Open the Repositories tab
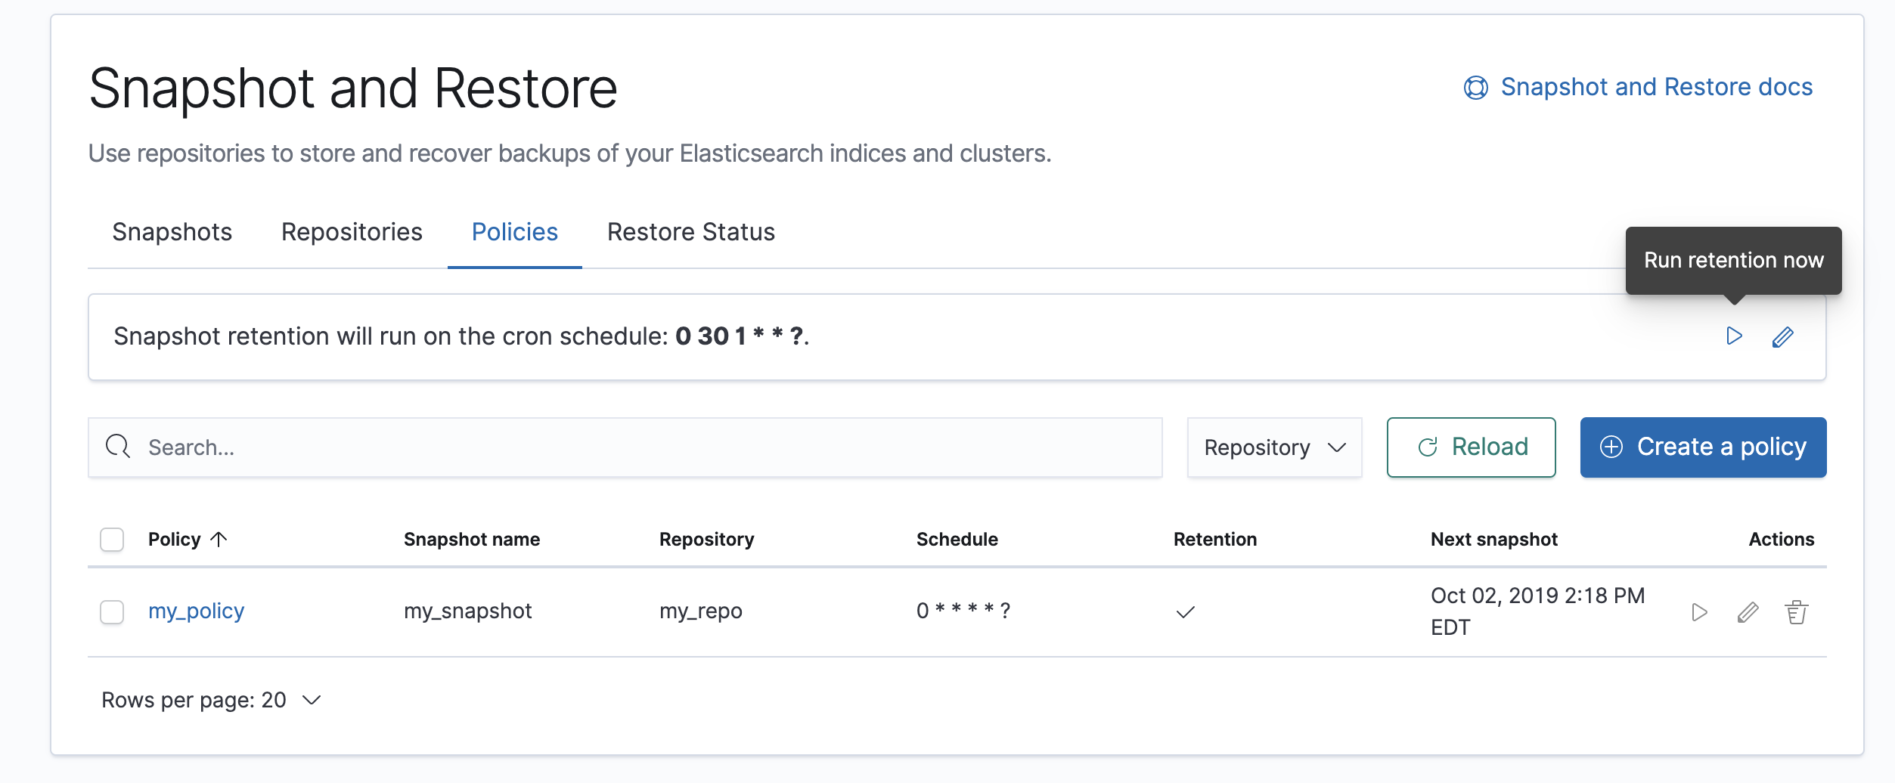 352,232
